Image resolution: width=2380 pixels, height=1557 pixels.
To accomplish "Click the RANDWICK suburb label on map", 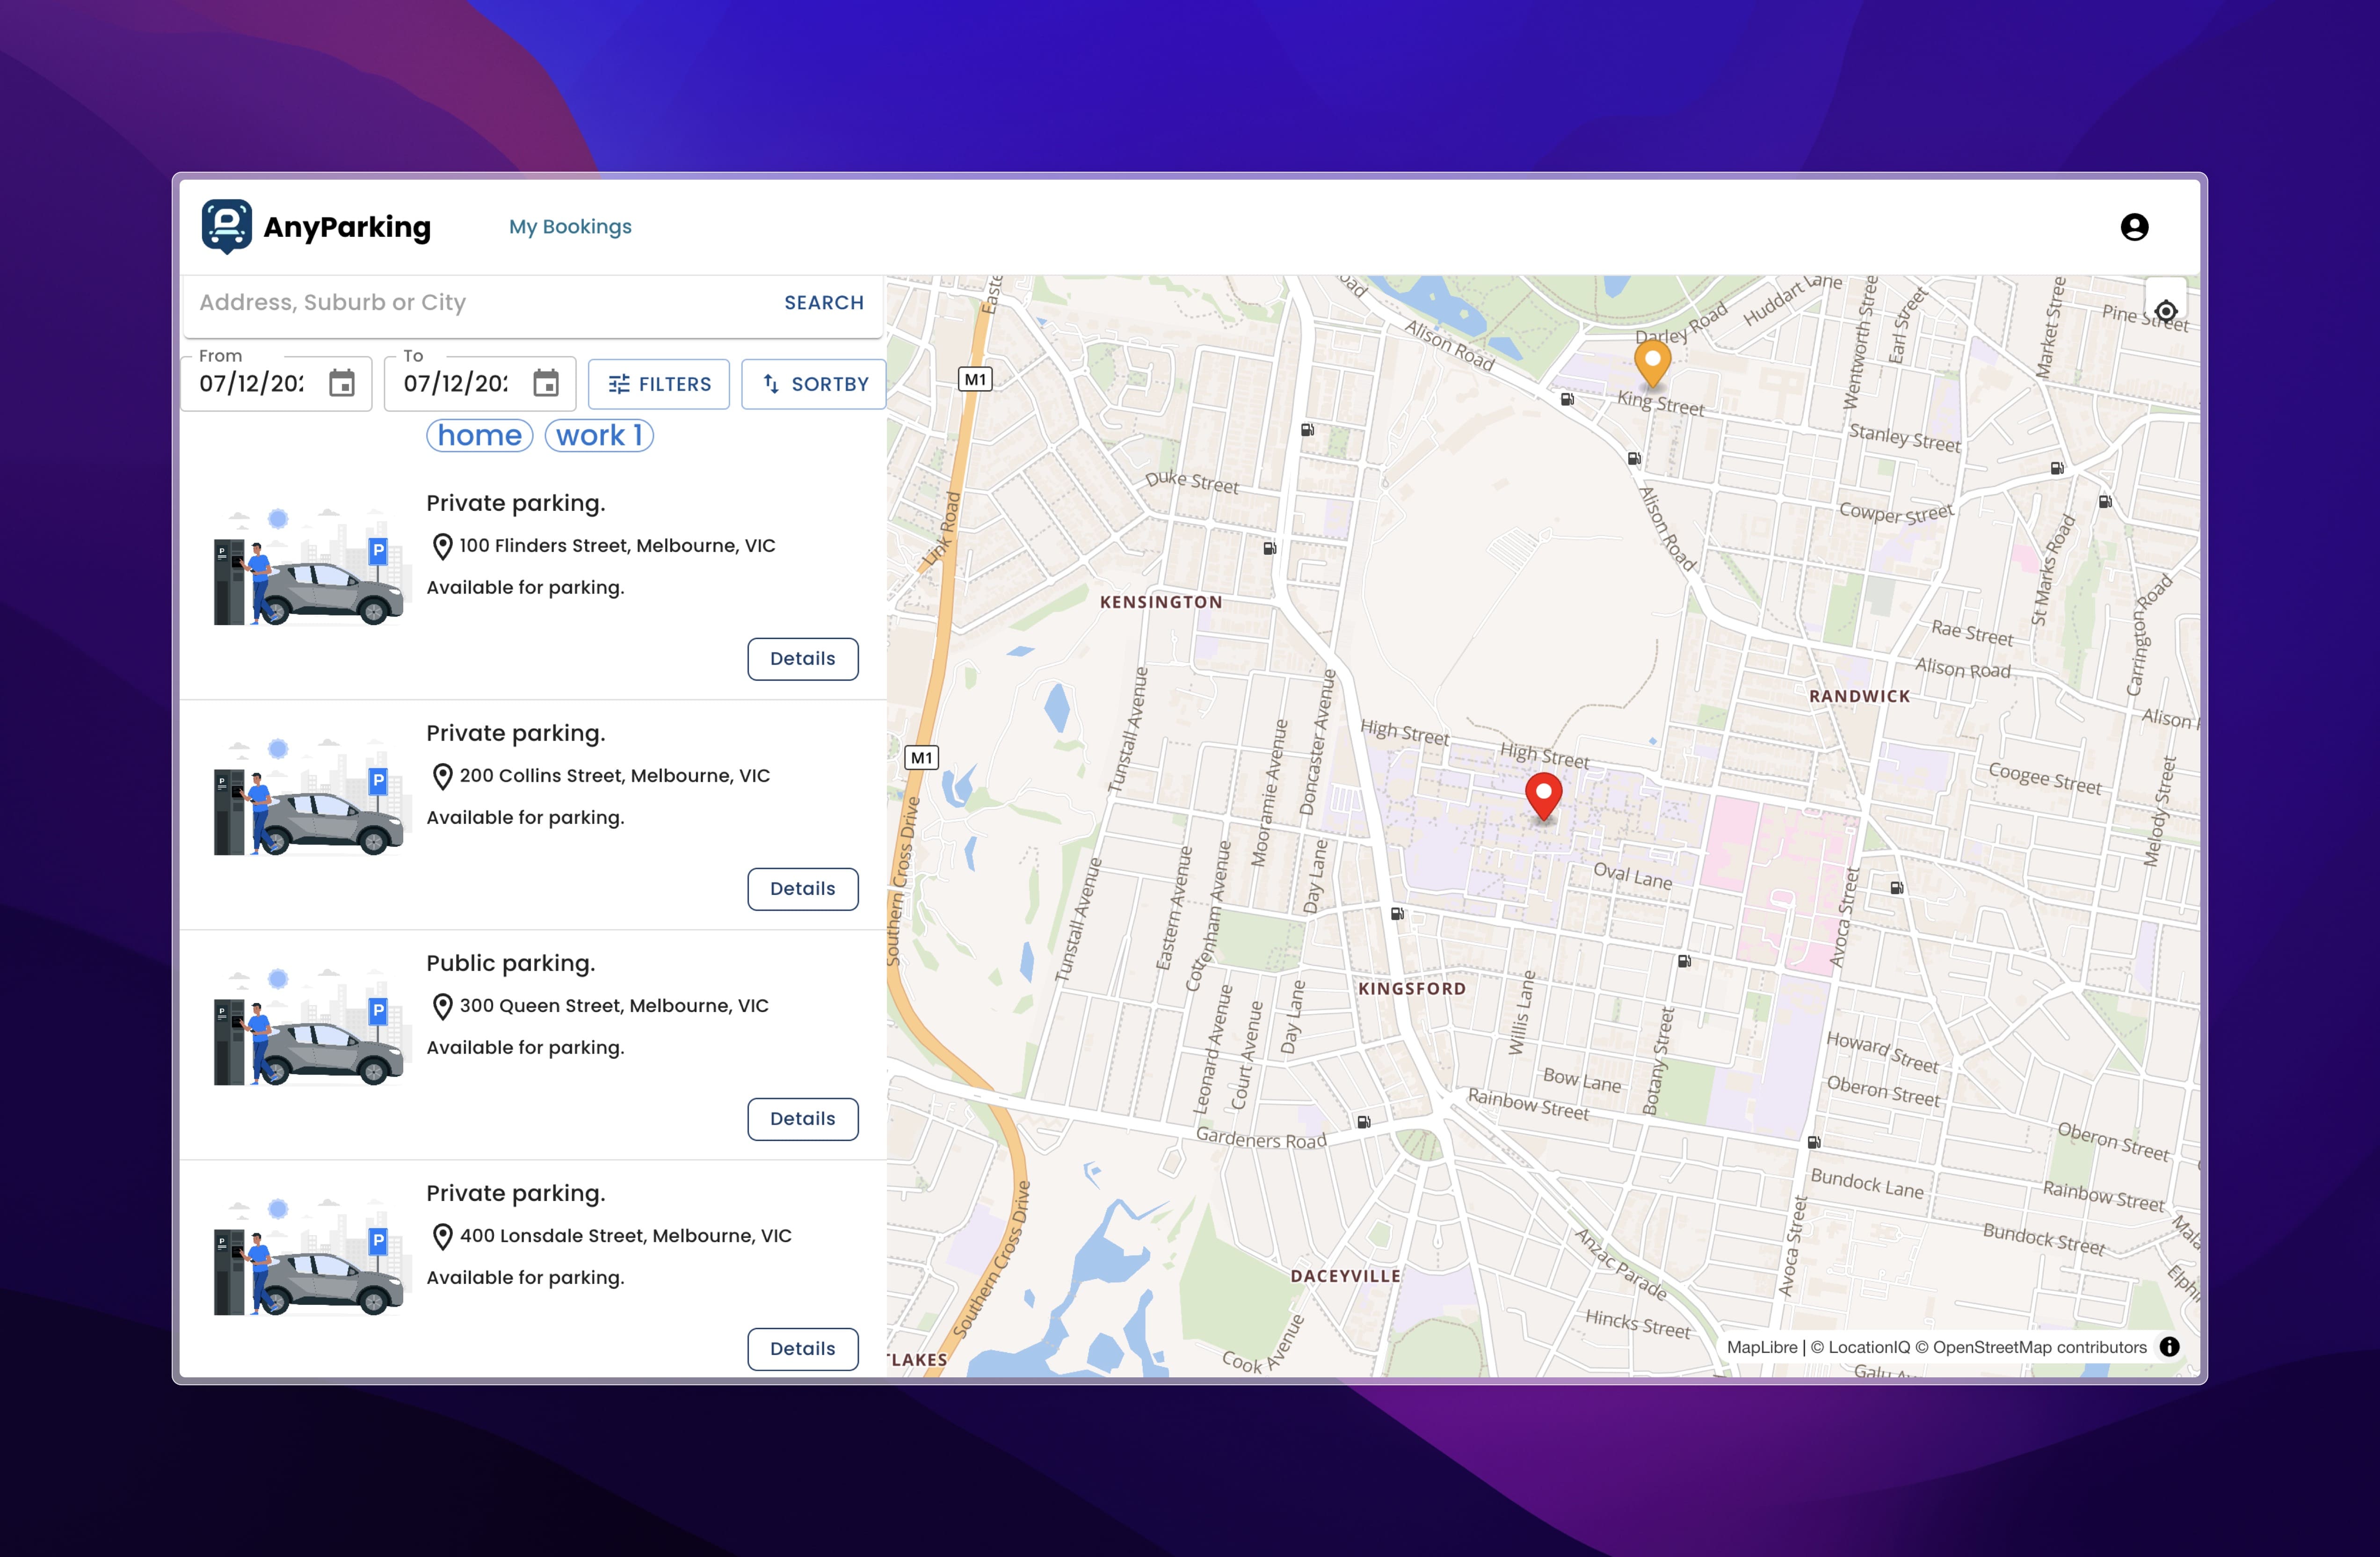I will click(x=1859, y=696).
